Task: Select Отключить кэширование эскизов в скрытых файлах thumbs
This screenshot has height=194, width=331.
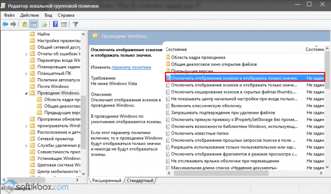Action: (x=245, y=92)
